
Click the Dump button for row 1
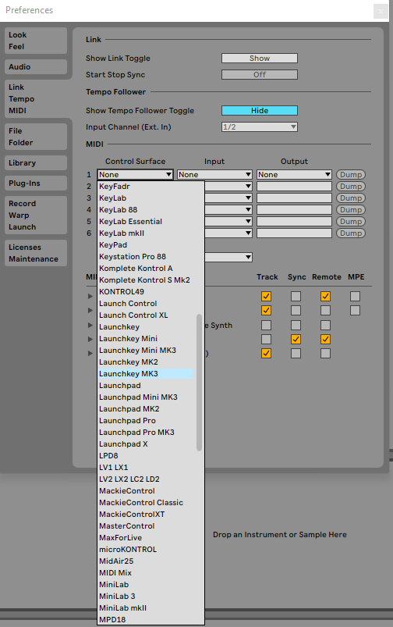pyautogui.click(x=351, y=175)
